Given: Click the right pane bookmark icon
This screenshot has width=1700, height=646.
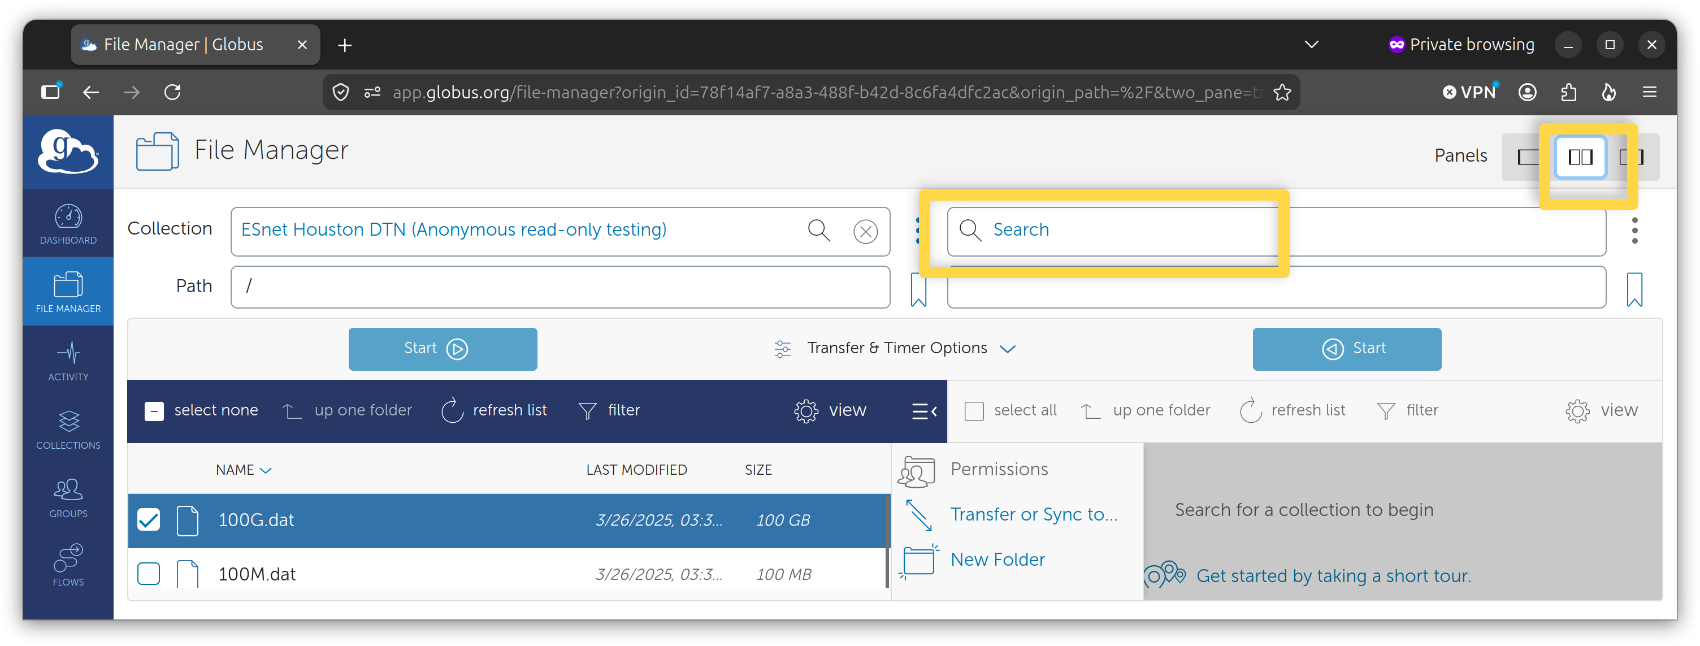Looking at the screenshot, I should click(x=1634, y=289).
